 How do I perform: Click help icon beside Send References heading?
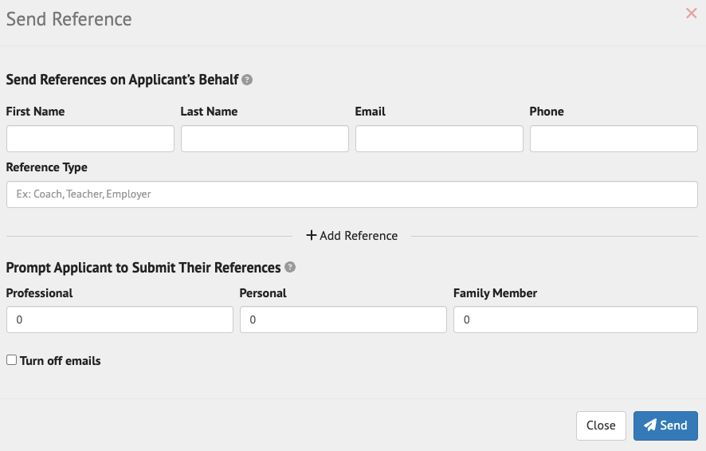247,80
